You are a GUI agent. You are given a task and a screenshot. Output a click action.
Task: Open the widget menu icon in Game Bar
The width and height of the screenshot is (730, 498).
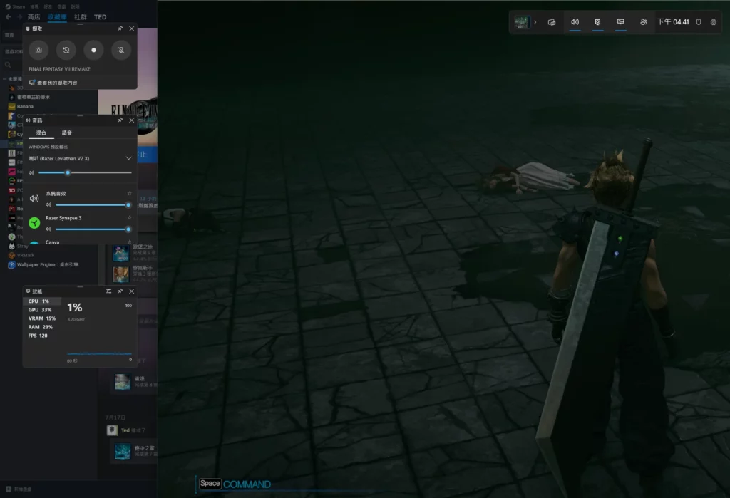[552, 22]
